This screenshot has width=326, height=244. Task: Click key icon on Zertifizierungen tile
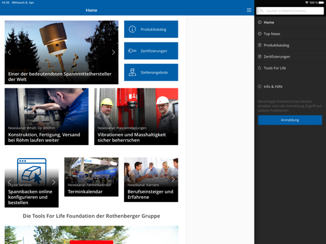(x=132, y=51)
